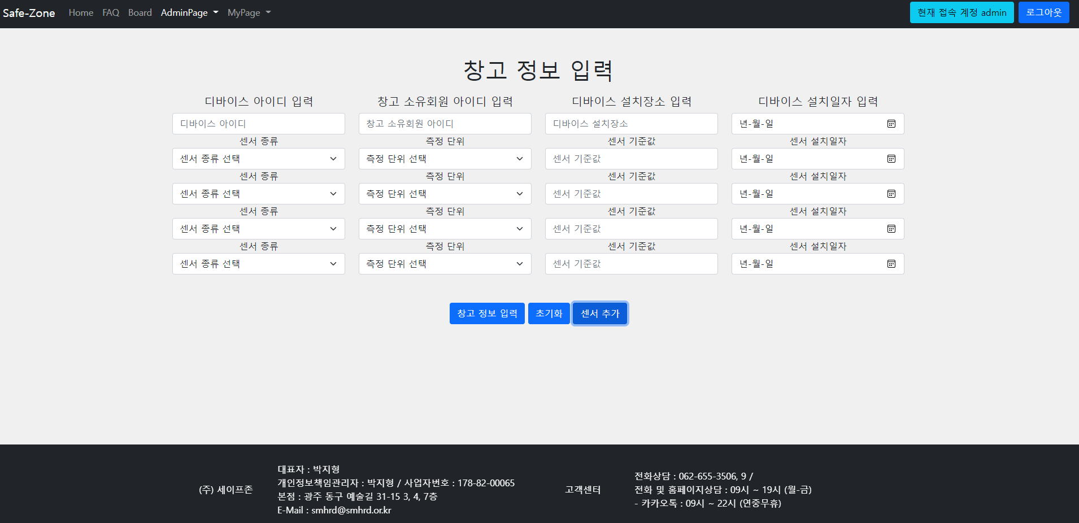Click the 현재 접속 계정 admin button
The height and width of the screenshot is (523, 1079).
(961, 12)
